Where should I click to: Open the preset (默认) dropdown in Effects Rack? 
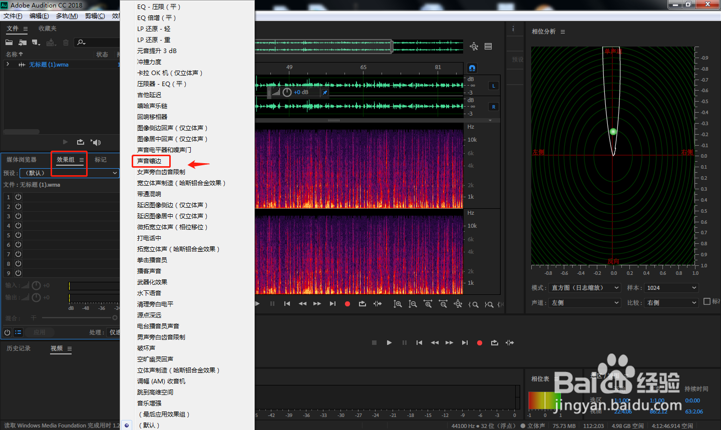[x=69, y=173]
